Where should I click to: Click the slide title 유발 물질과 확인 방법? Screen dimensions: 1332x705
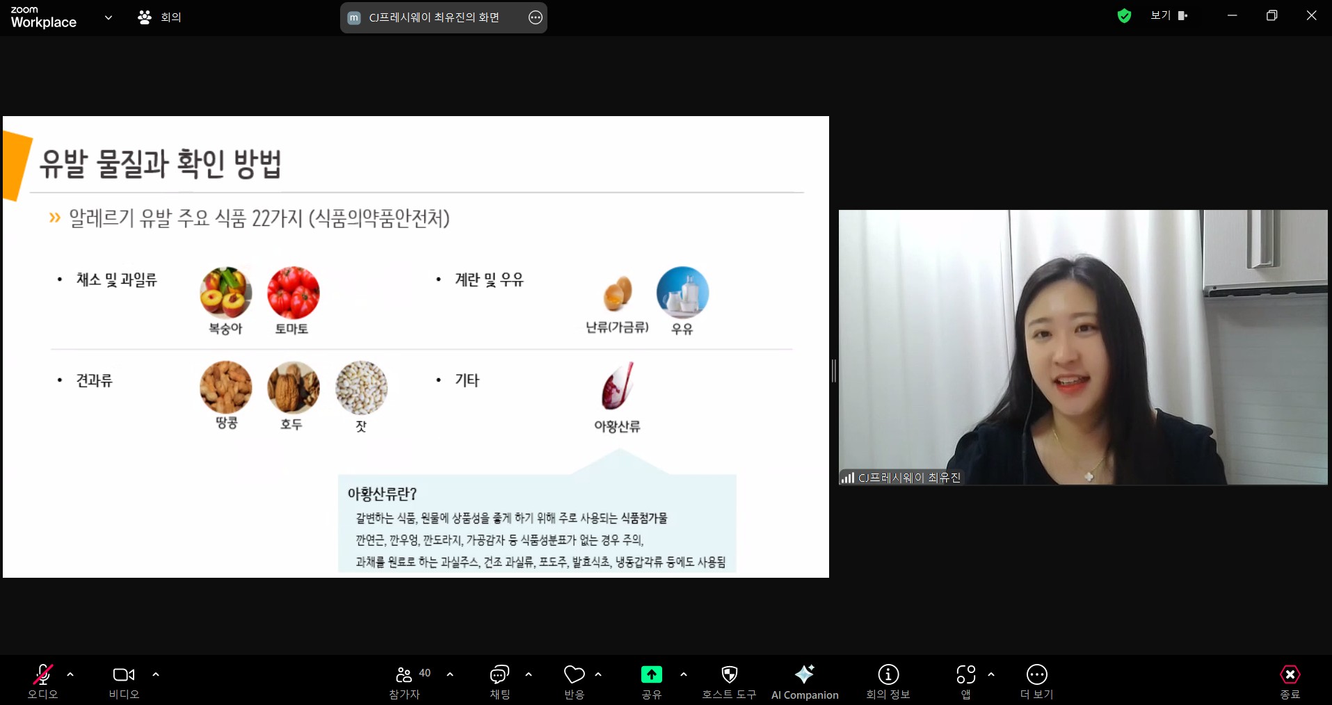click(160, 163)
